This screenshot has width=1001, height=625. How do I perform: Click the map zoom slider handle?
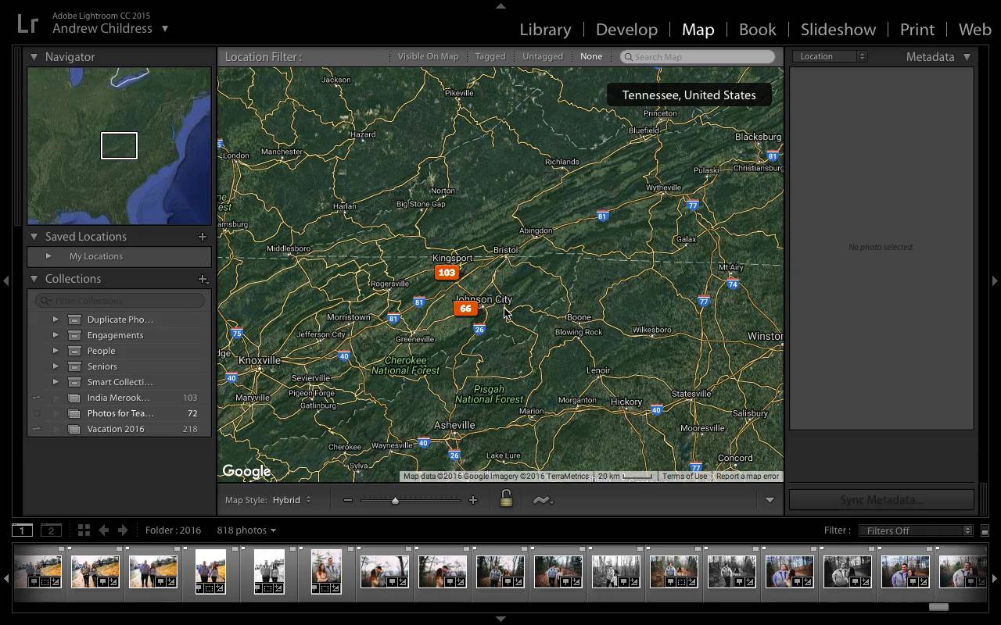395,500
